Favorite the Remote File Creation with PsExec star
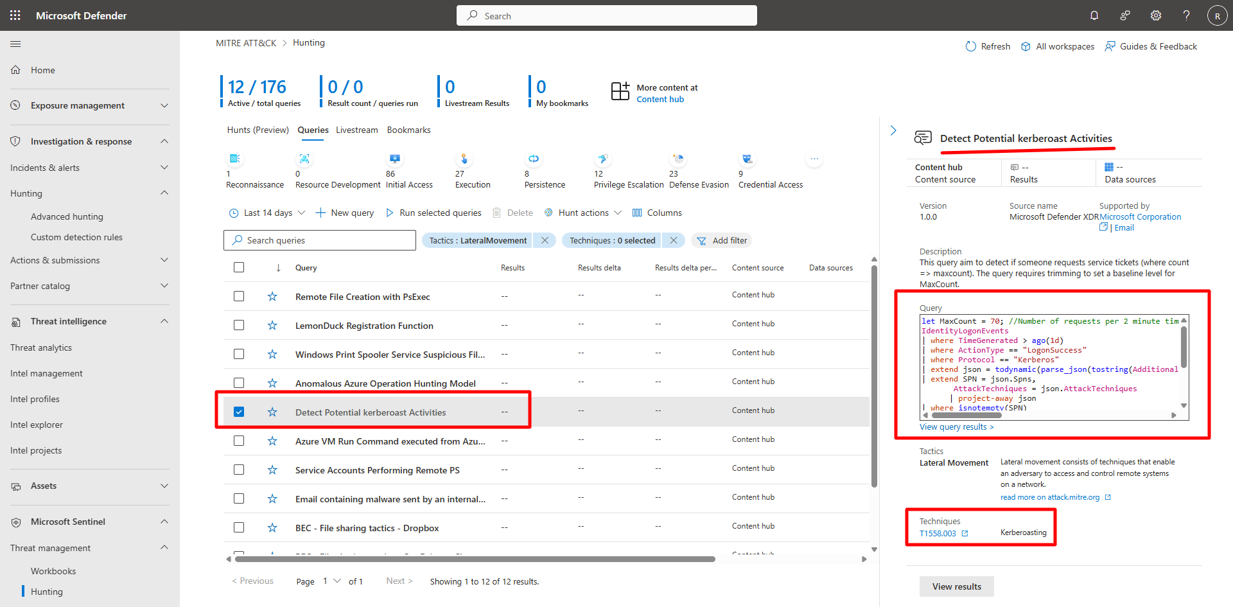 (272, 296)
